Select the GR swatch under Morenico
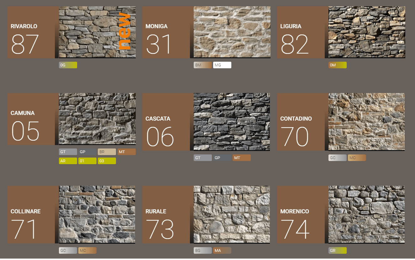The height and width of the screenshot is (260, 415). point(338,251)
